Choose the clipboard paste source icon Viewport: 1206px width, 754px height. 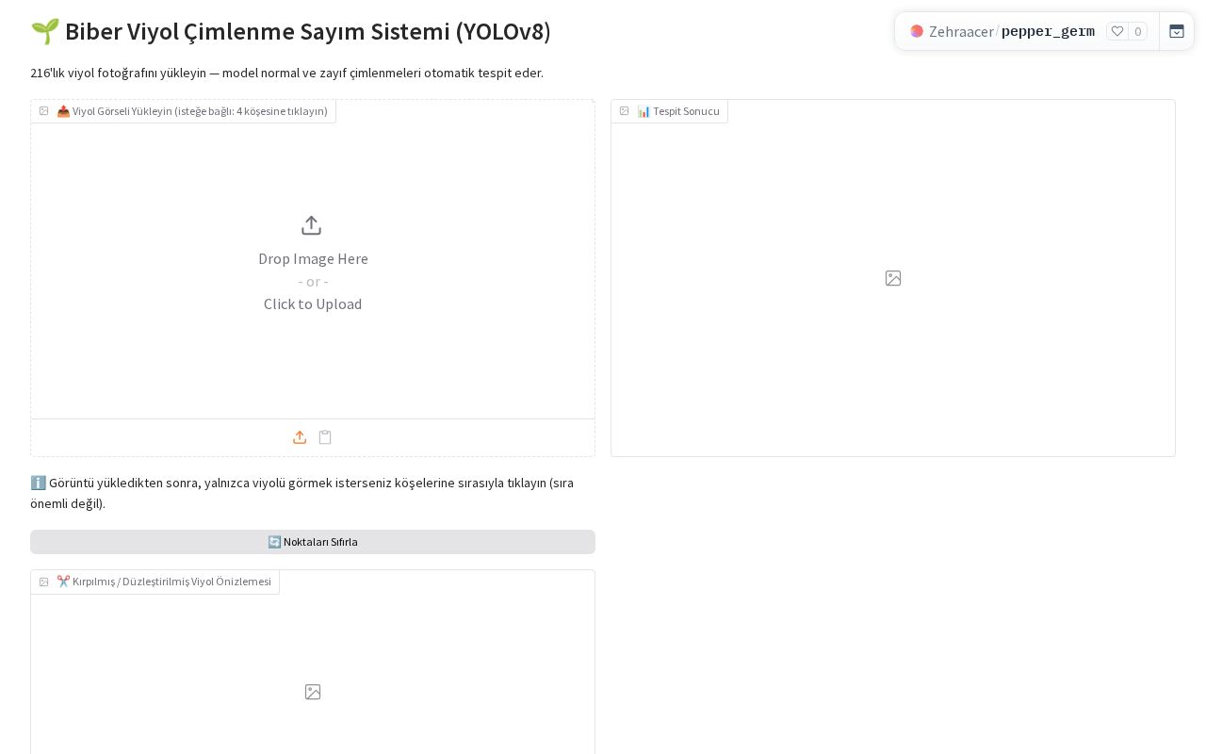325,437
